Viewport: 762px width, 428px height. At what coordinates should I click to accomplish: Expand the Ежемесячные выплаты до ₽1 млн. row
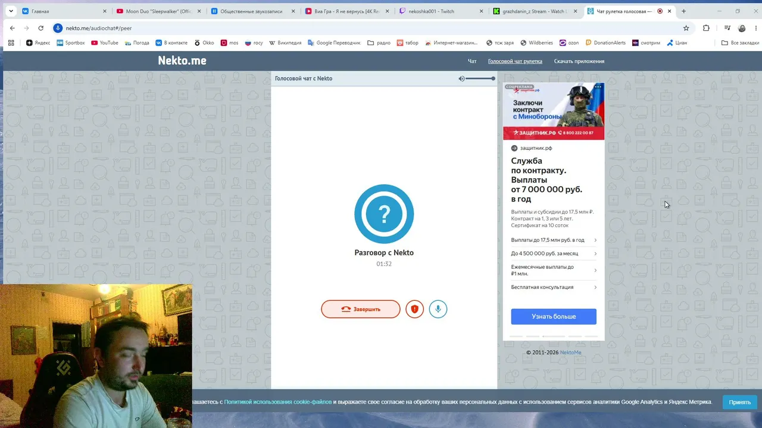point(554,270)
